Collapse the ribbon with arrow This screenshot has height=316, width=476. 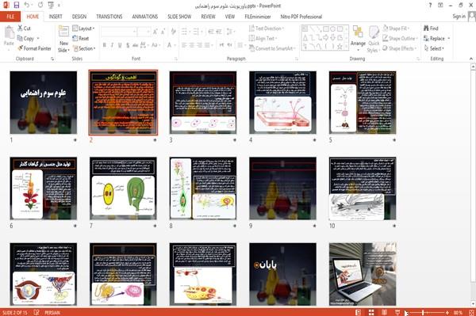click(x=470, y=59)
